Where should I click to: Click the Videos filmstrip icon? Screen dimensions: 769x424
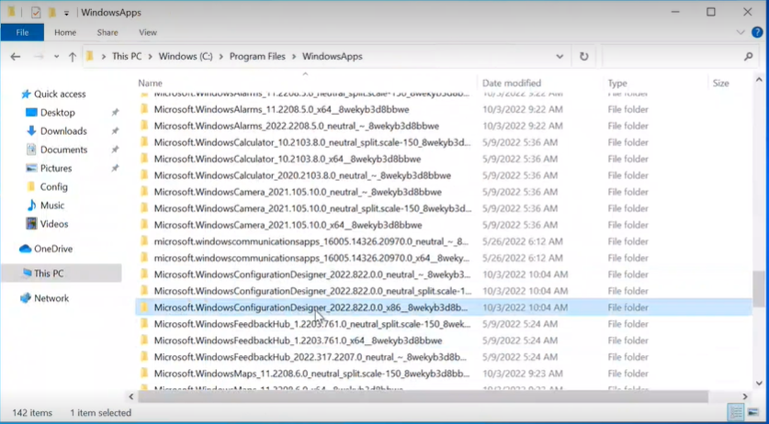tap(31, 224)
